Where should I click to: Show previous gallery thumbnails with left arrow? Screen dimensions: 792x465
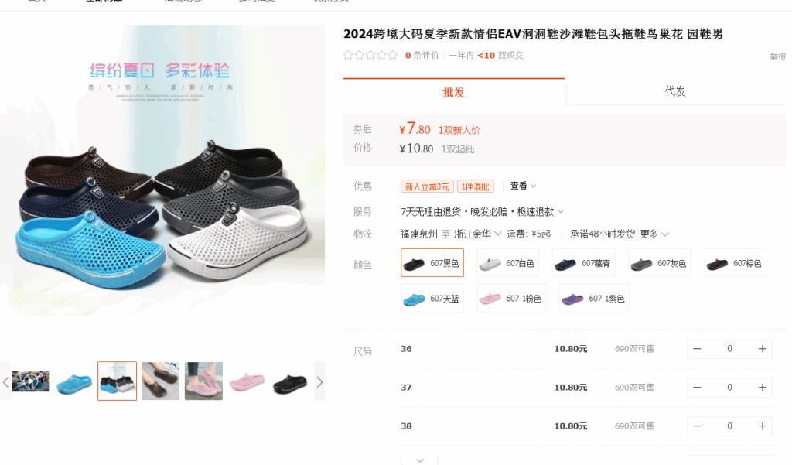click(5, 381)
